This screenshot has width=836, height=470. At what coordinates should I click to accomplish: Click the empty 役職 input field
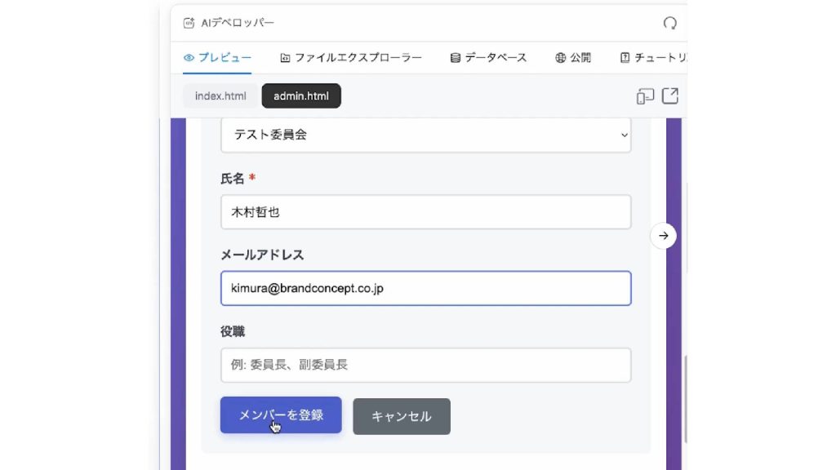425,365
